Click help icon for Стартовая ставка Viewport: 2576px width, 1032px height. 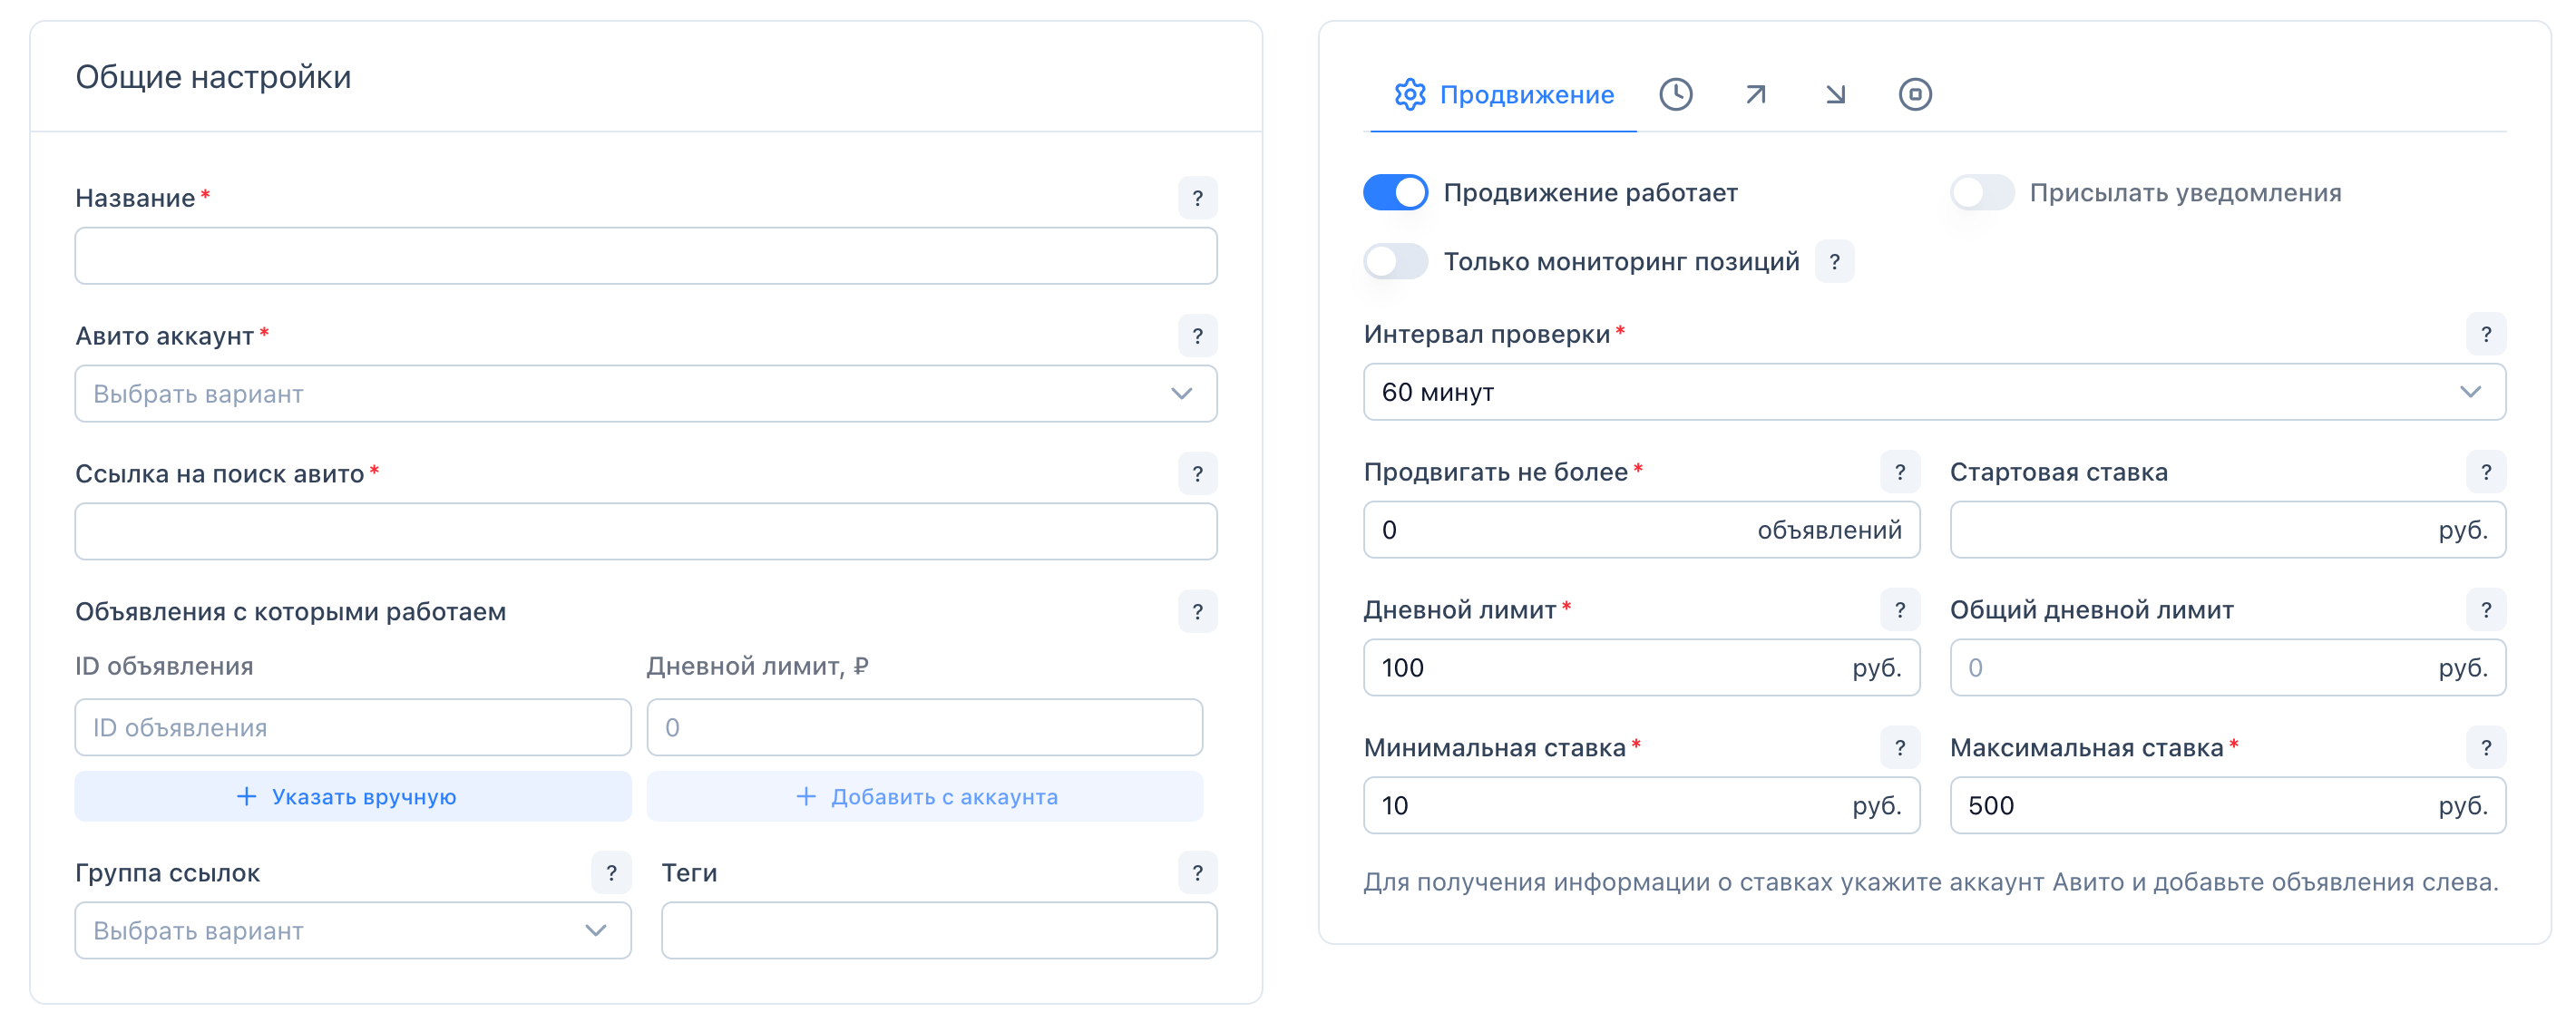[x=2485, y=472]
